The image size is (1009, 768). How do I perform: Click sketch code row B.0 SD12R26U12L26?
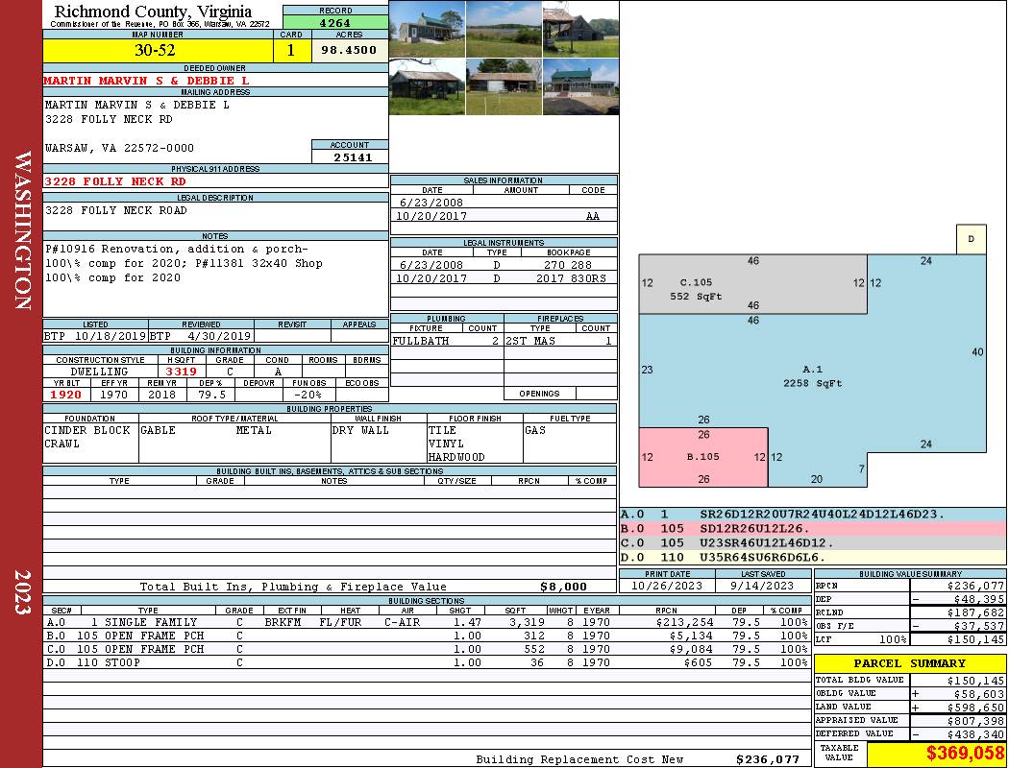812,528
